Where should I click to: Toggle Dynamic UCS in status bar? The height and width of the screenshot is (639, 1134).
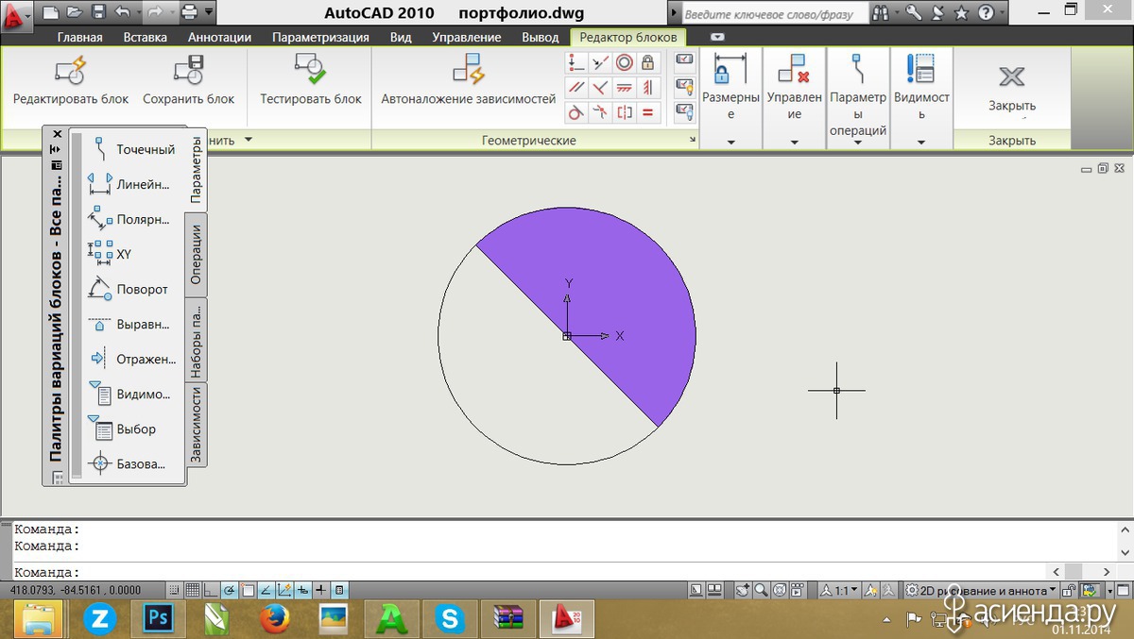click(284, 590)
